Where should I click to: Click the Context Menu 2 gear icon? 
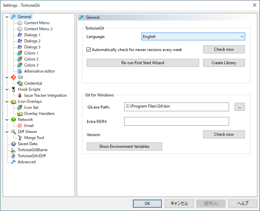[x=20, y=29]
